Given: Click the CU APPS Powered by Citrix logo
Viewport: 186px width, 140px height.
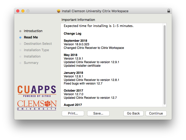Looking at the screenshot, I should point(37,91).
